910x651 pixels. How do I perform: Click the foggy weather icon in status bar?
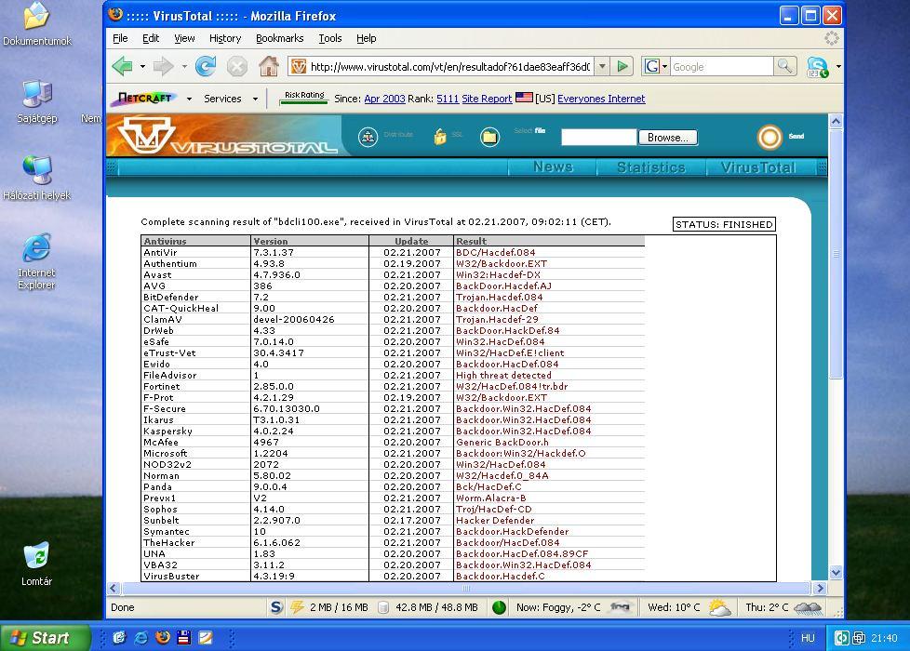point(620,607)
